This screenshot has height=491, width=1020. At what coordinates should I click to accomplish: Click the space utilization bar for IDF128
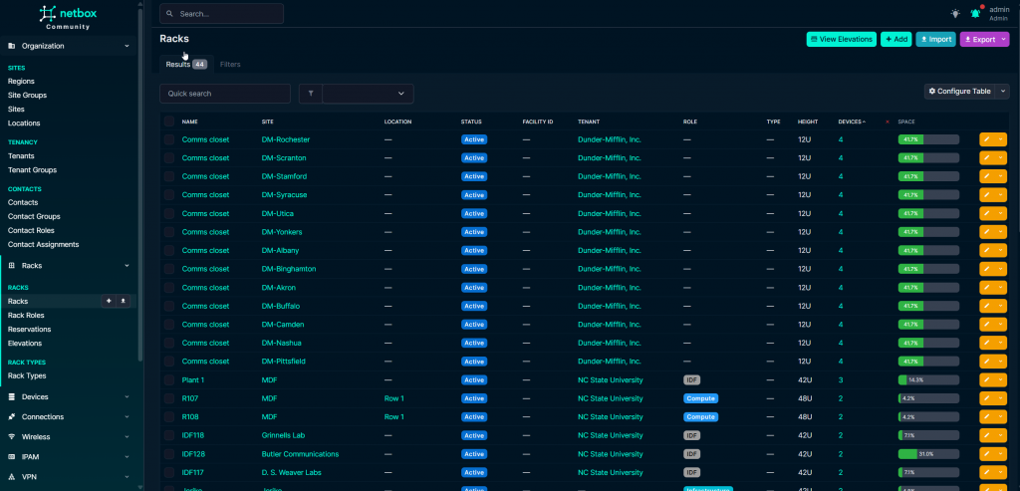tap(928, 454)
